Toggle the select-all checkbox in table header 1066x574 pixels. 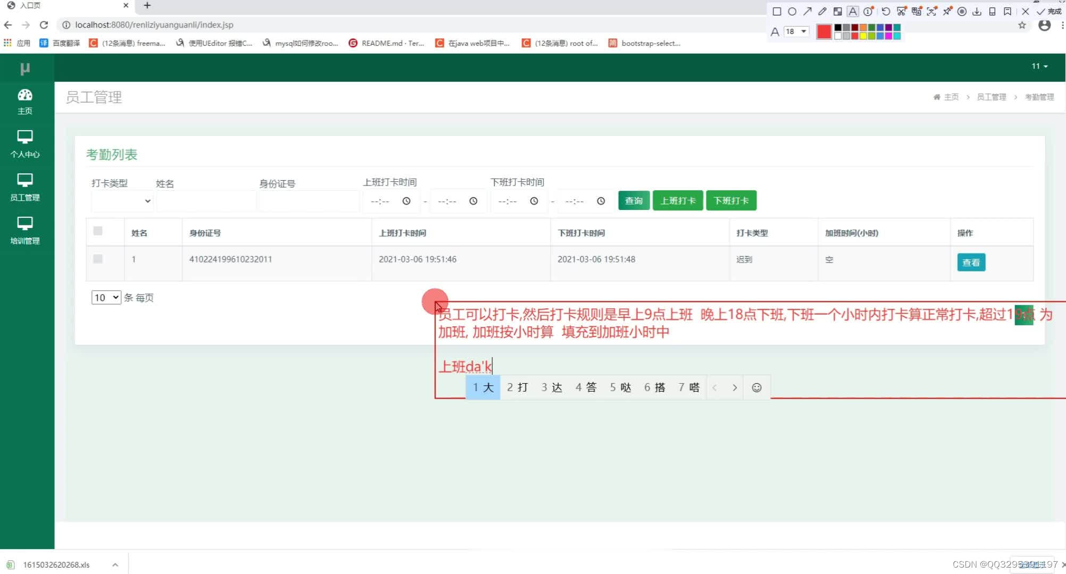(98, 231)
